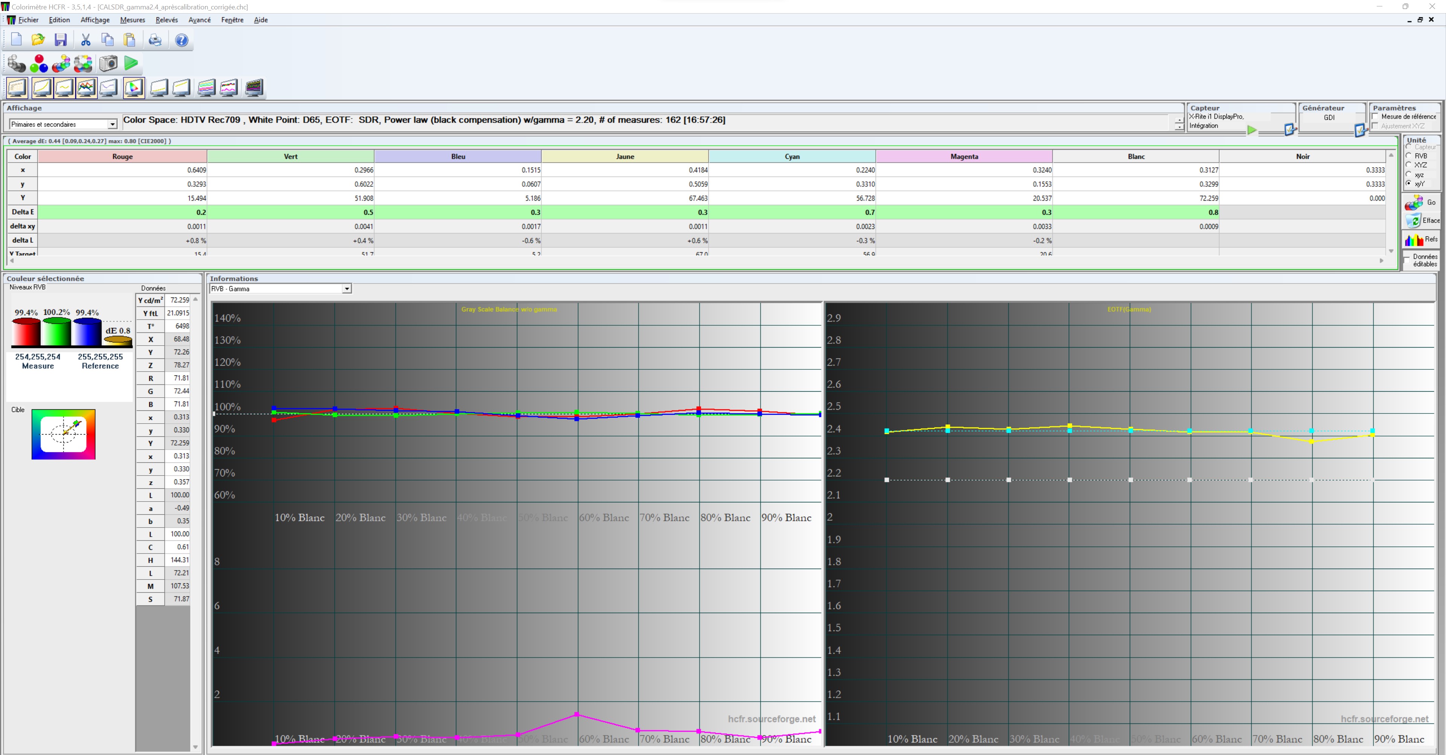1446x755 pixels.
Task: Select the XYZ uppercase unit radio button
Action: click(1408, 165)
